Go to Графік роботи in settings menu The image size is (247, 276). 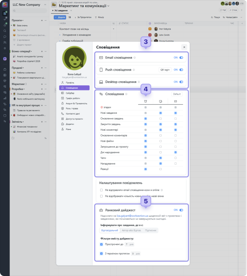pos(71,98)
